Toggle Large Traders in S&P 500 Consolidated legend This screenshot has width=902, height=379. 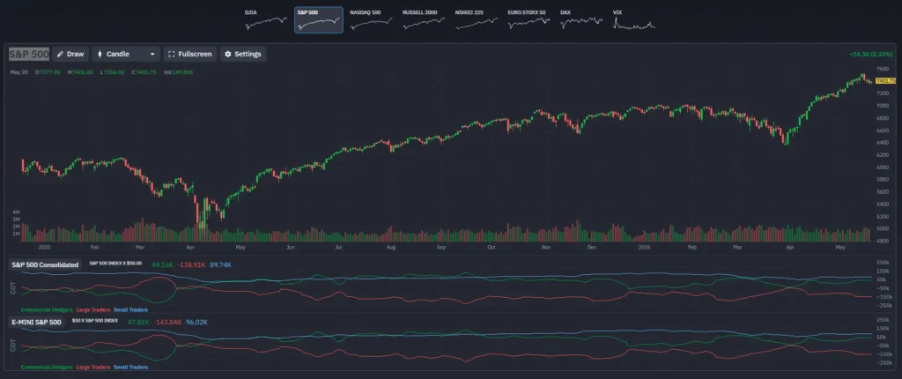point(93,310)
